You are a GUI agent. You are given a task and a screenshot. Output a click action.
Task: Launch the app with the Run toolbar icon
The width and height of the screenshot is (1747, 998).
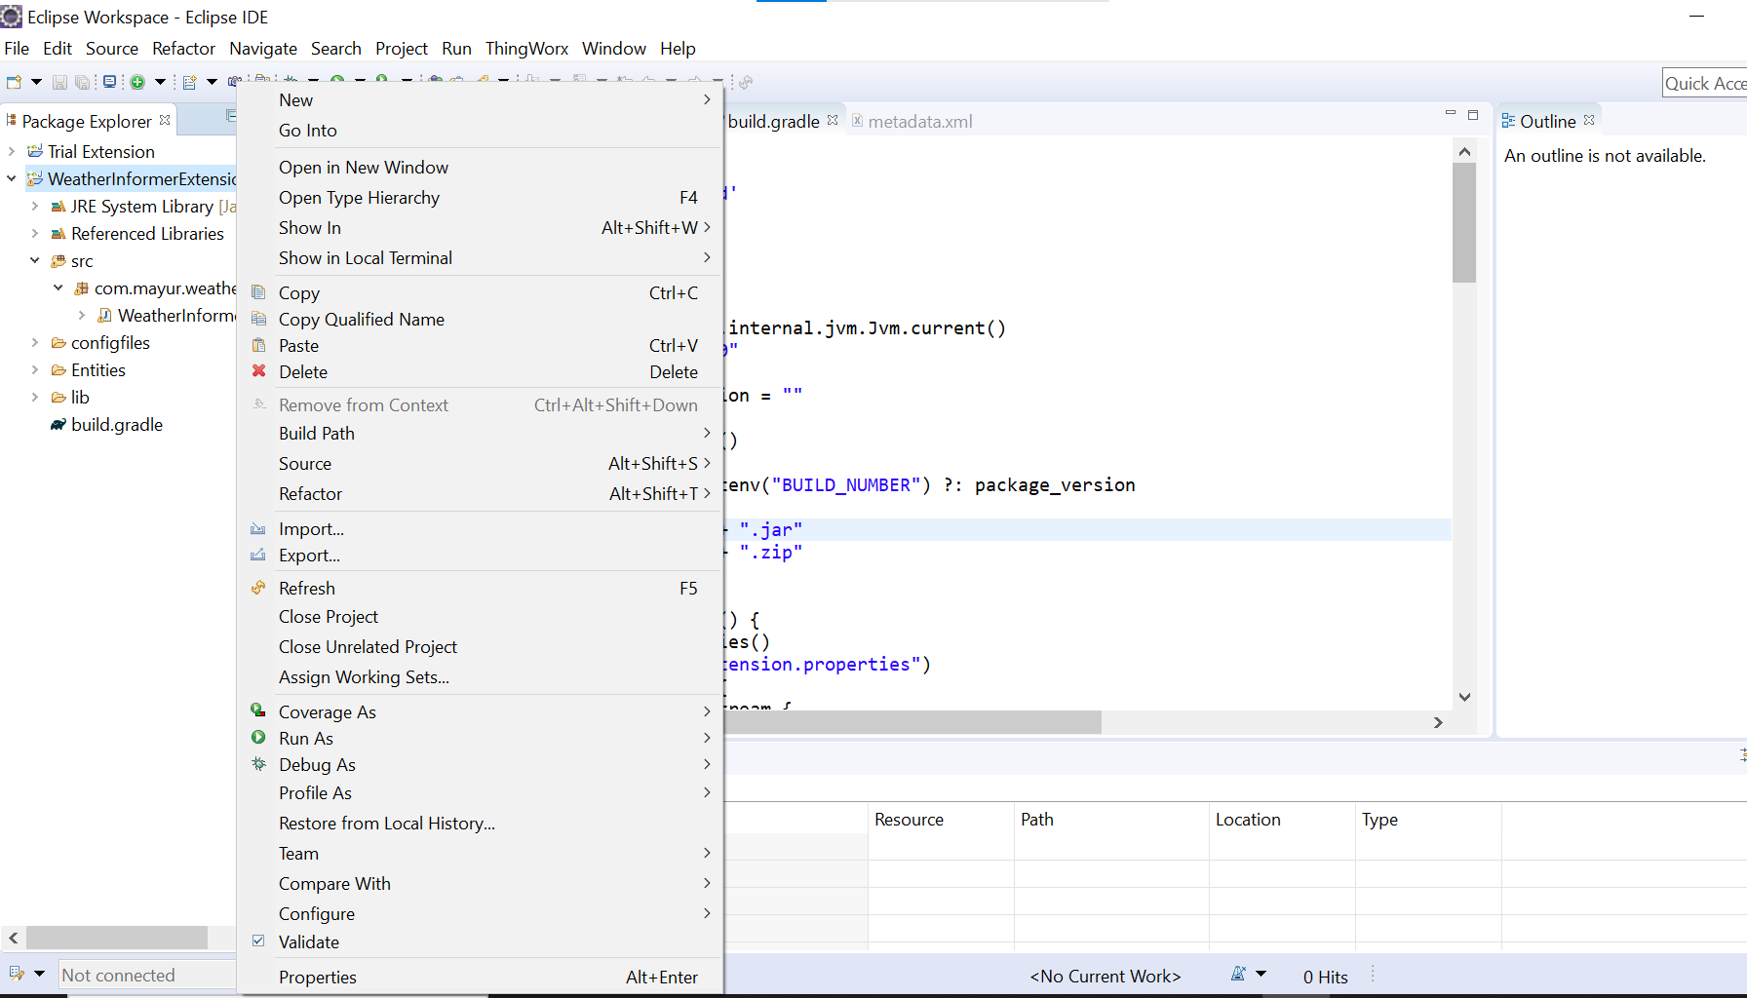[381, 82]
